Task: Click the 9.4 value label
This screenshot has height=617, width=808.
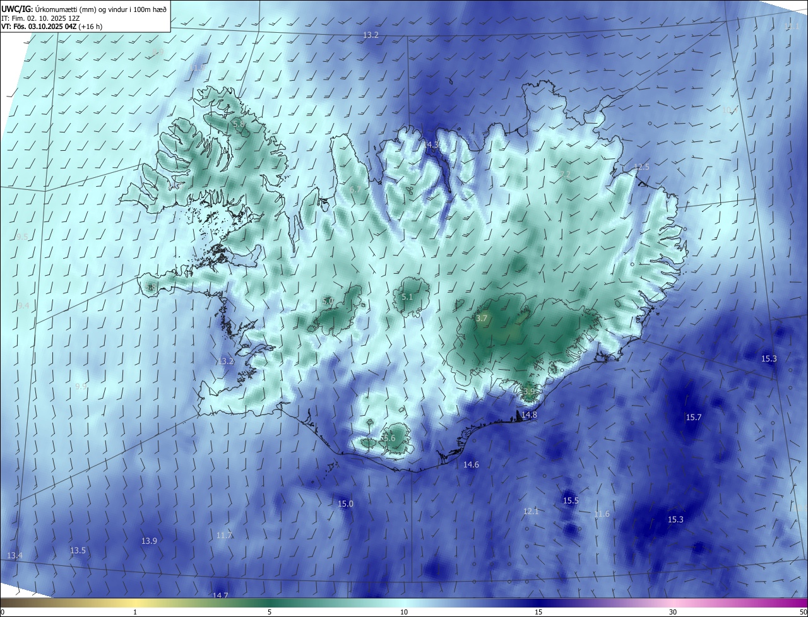Action: 23,306
